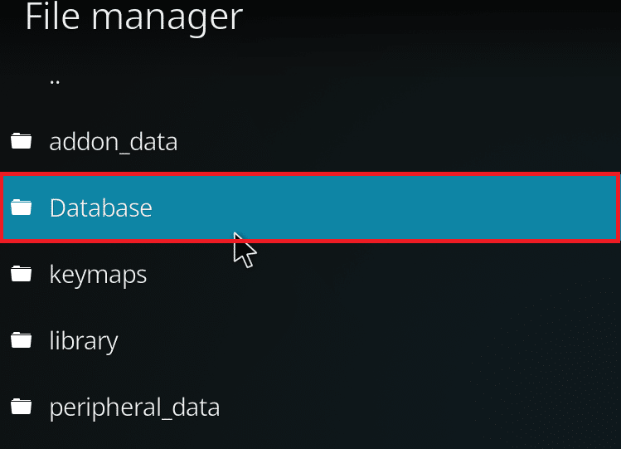
Task: Click the addon_data folder icon
Action: [22, 141]
